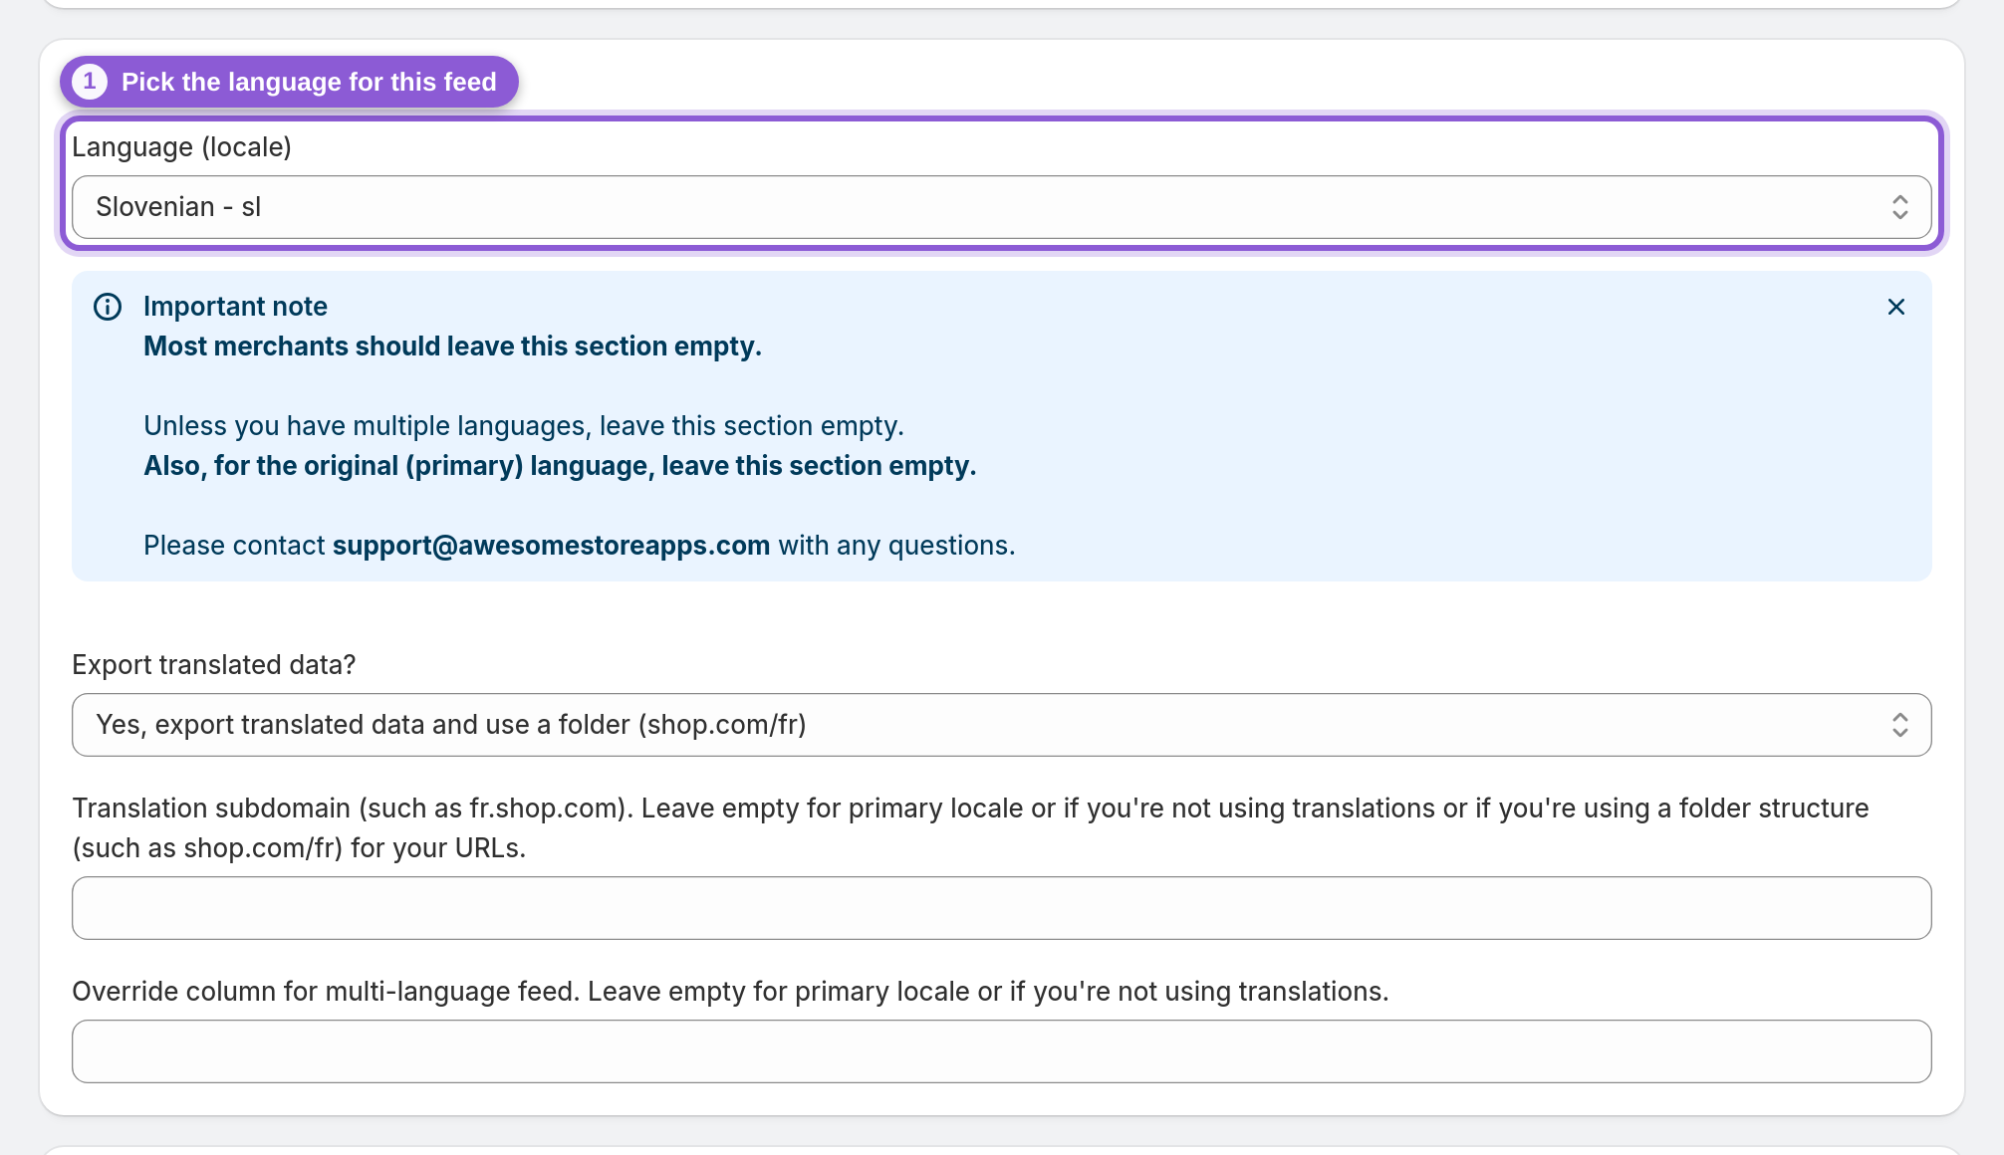2004x1155 pixels.
Task: Click the info icon beside Important note
Action: coord(108,307)
